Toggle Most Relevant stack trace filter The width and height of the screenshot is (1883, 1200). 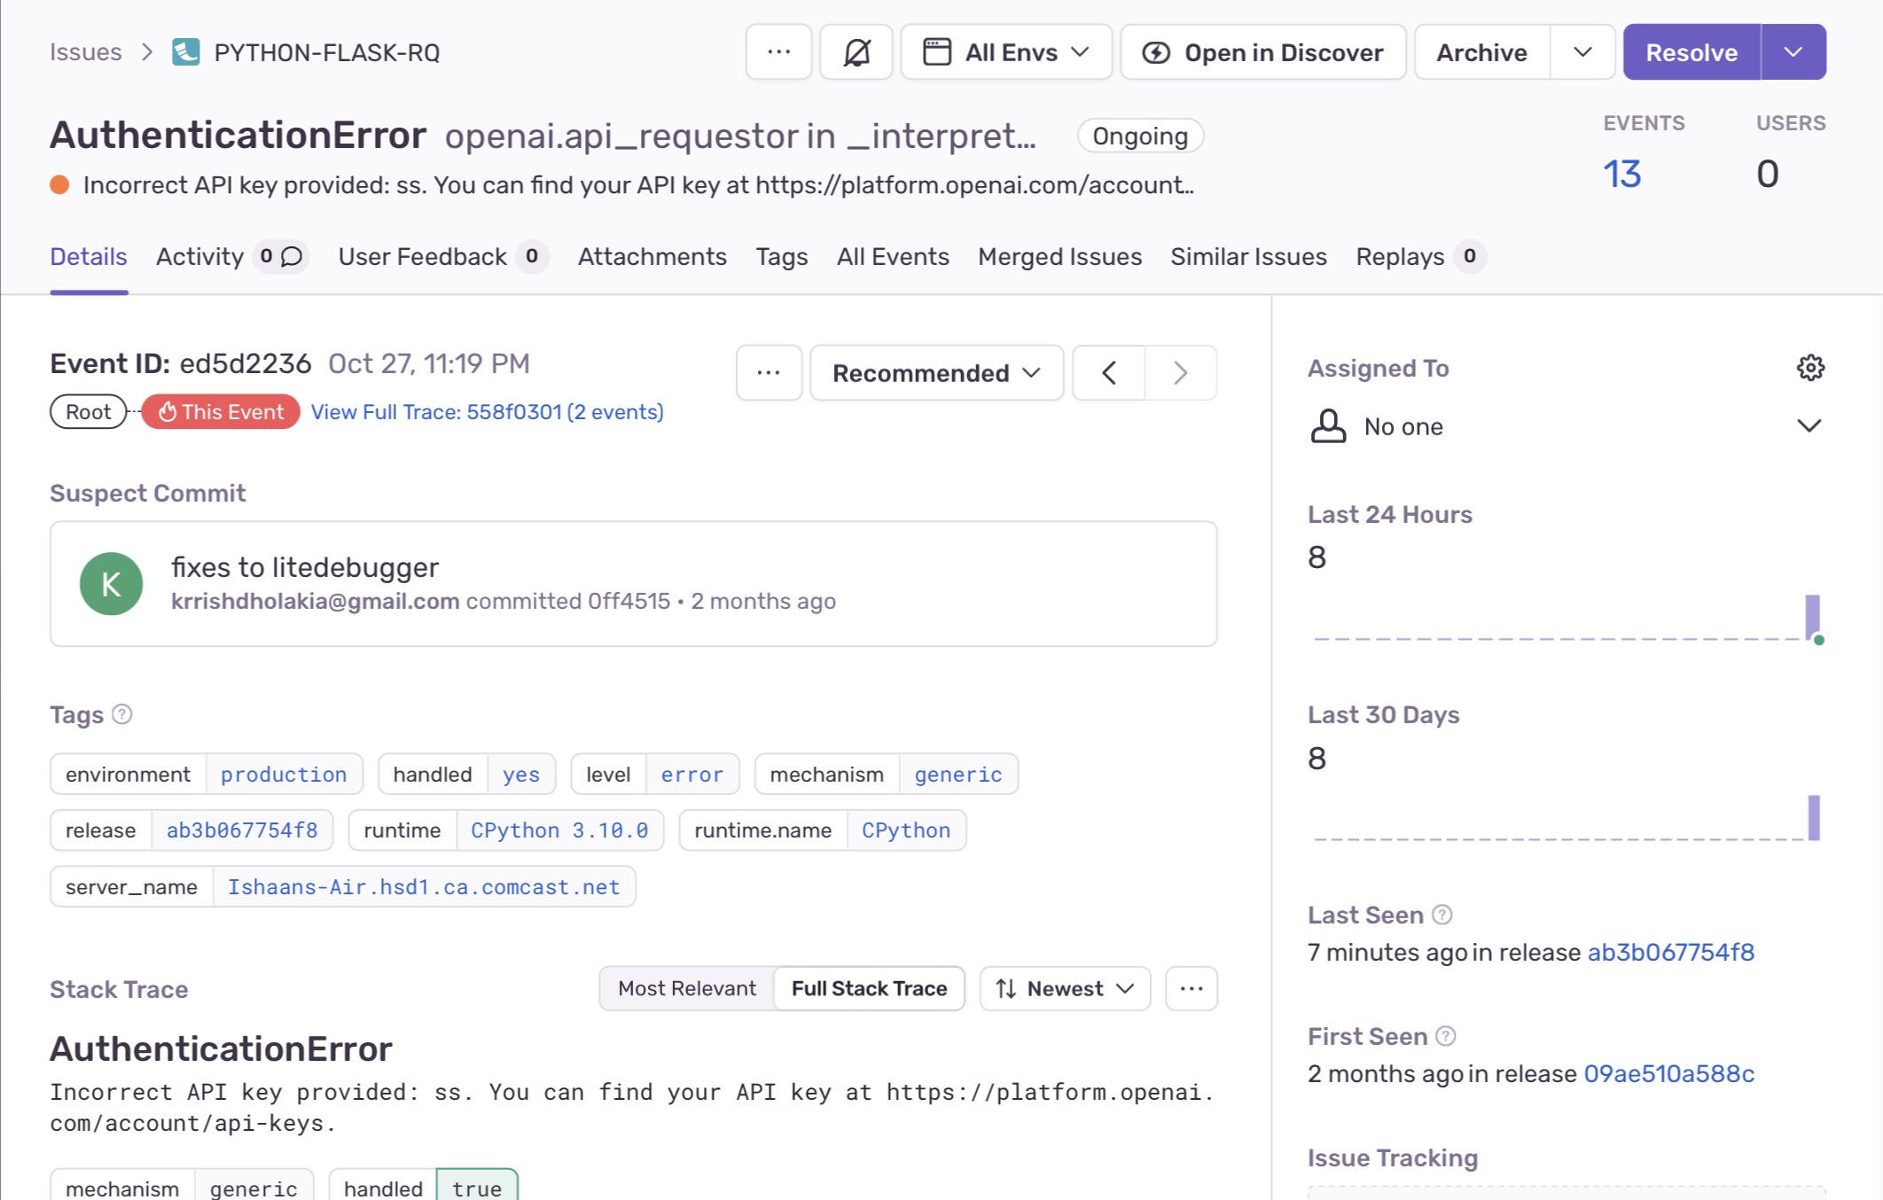point(686,989)
